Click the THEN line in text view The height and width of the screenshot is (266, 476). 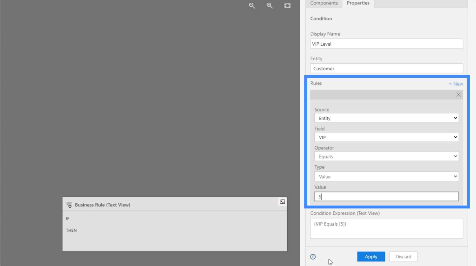pos(71,230)
